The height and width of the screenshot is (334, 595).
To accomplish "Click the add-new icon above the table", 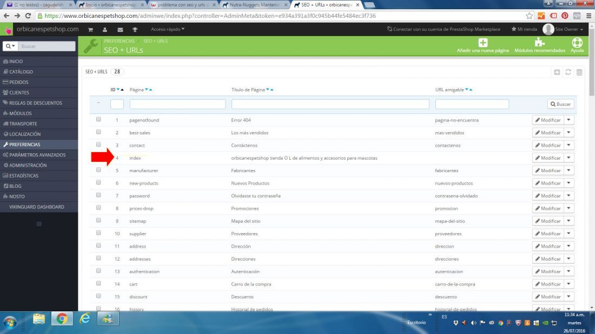I will (x=557, y=72).
